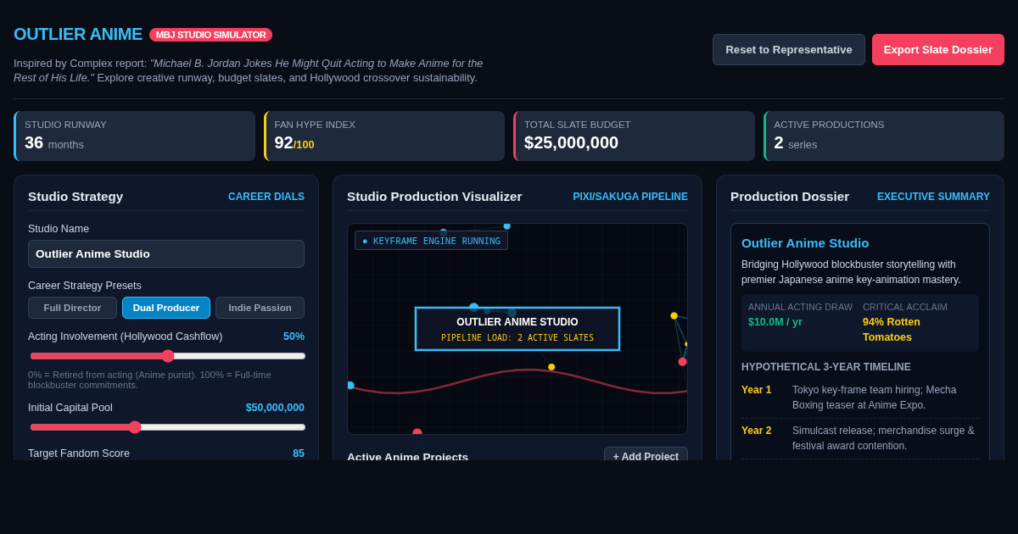The width and height of the screenshot is (1018, 534).
Task: Open the Active Productions card
Action: (x=884, y=136)
